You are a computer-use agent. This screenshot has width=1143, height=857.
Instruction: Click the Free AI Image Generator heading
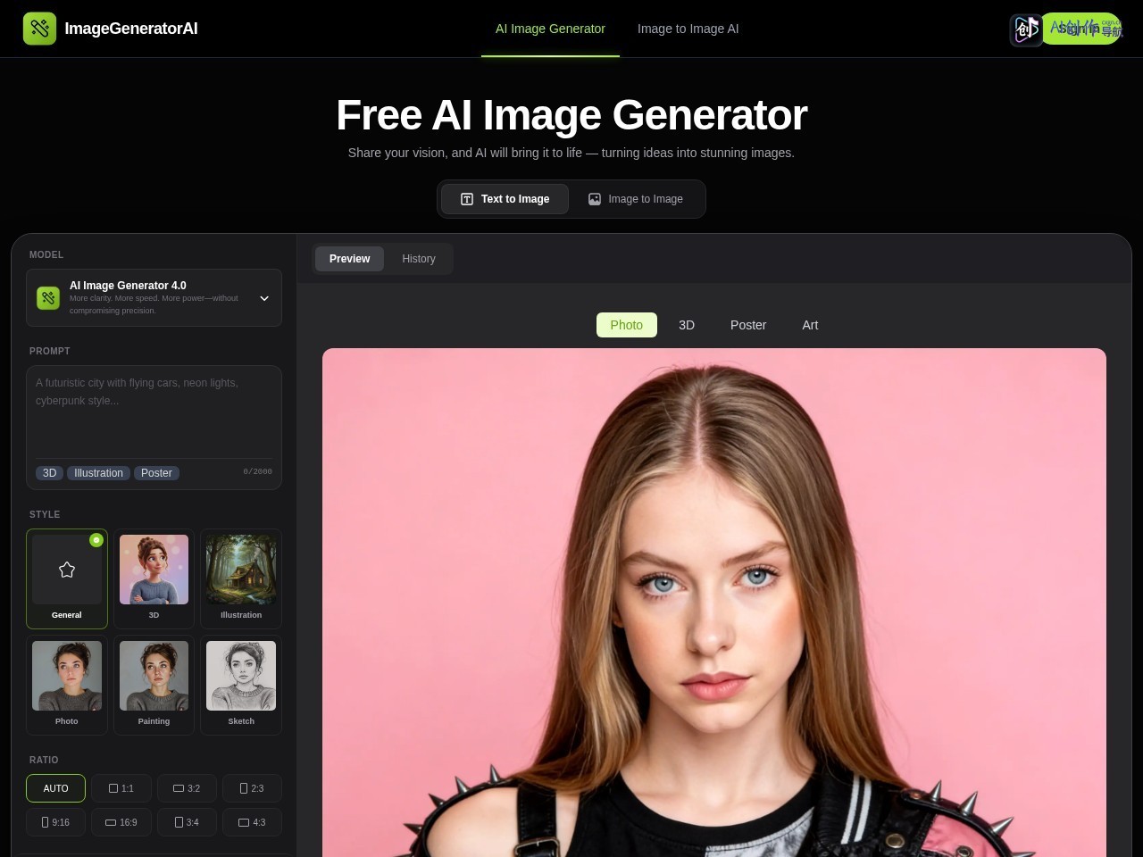coord(571,115)
